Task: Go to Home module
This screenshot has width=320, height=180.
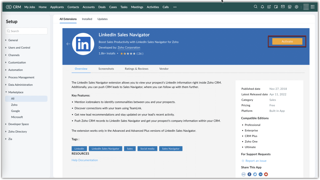Action: [x=43, y=7]
